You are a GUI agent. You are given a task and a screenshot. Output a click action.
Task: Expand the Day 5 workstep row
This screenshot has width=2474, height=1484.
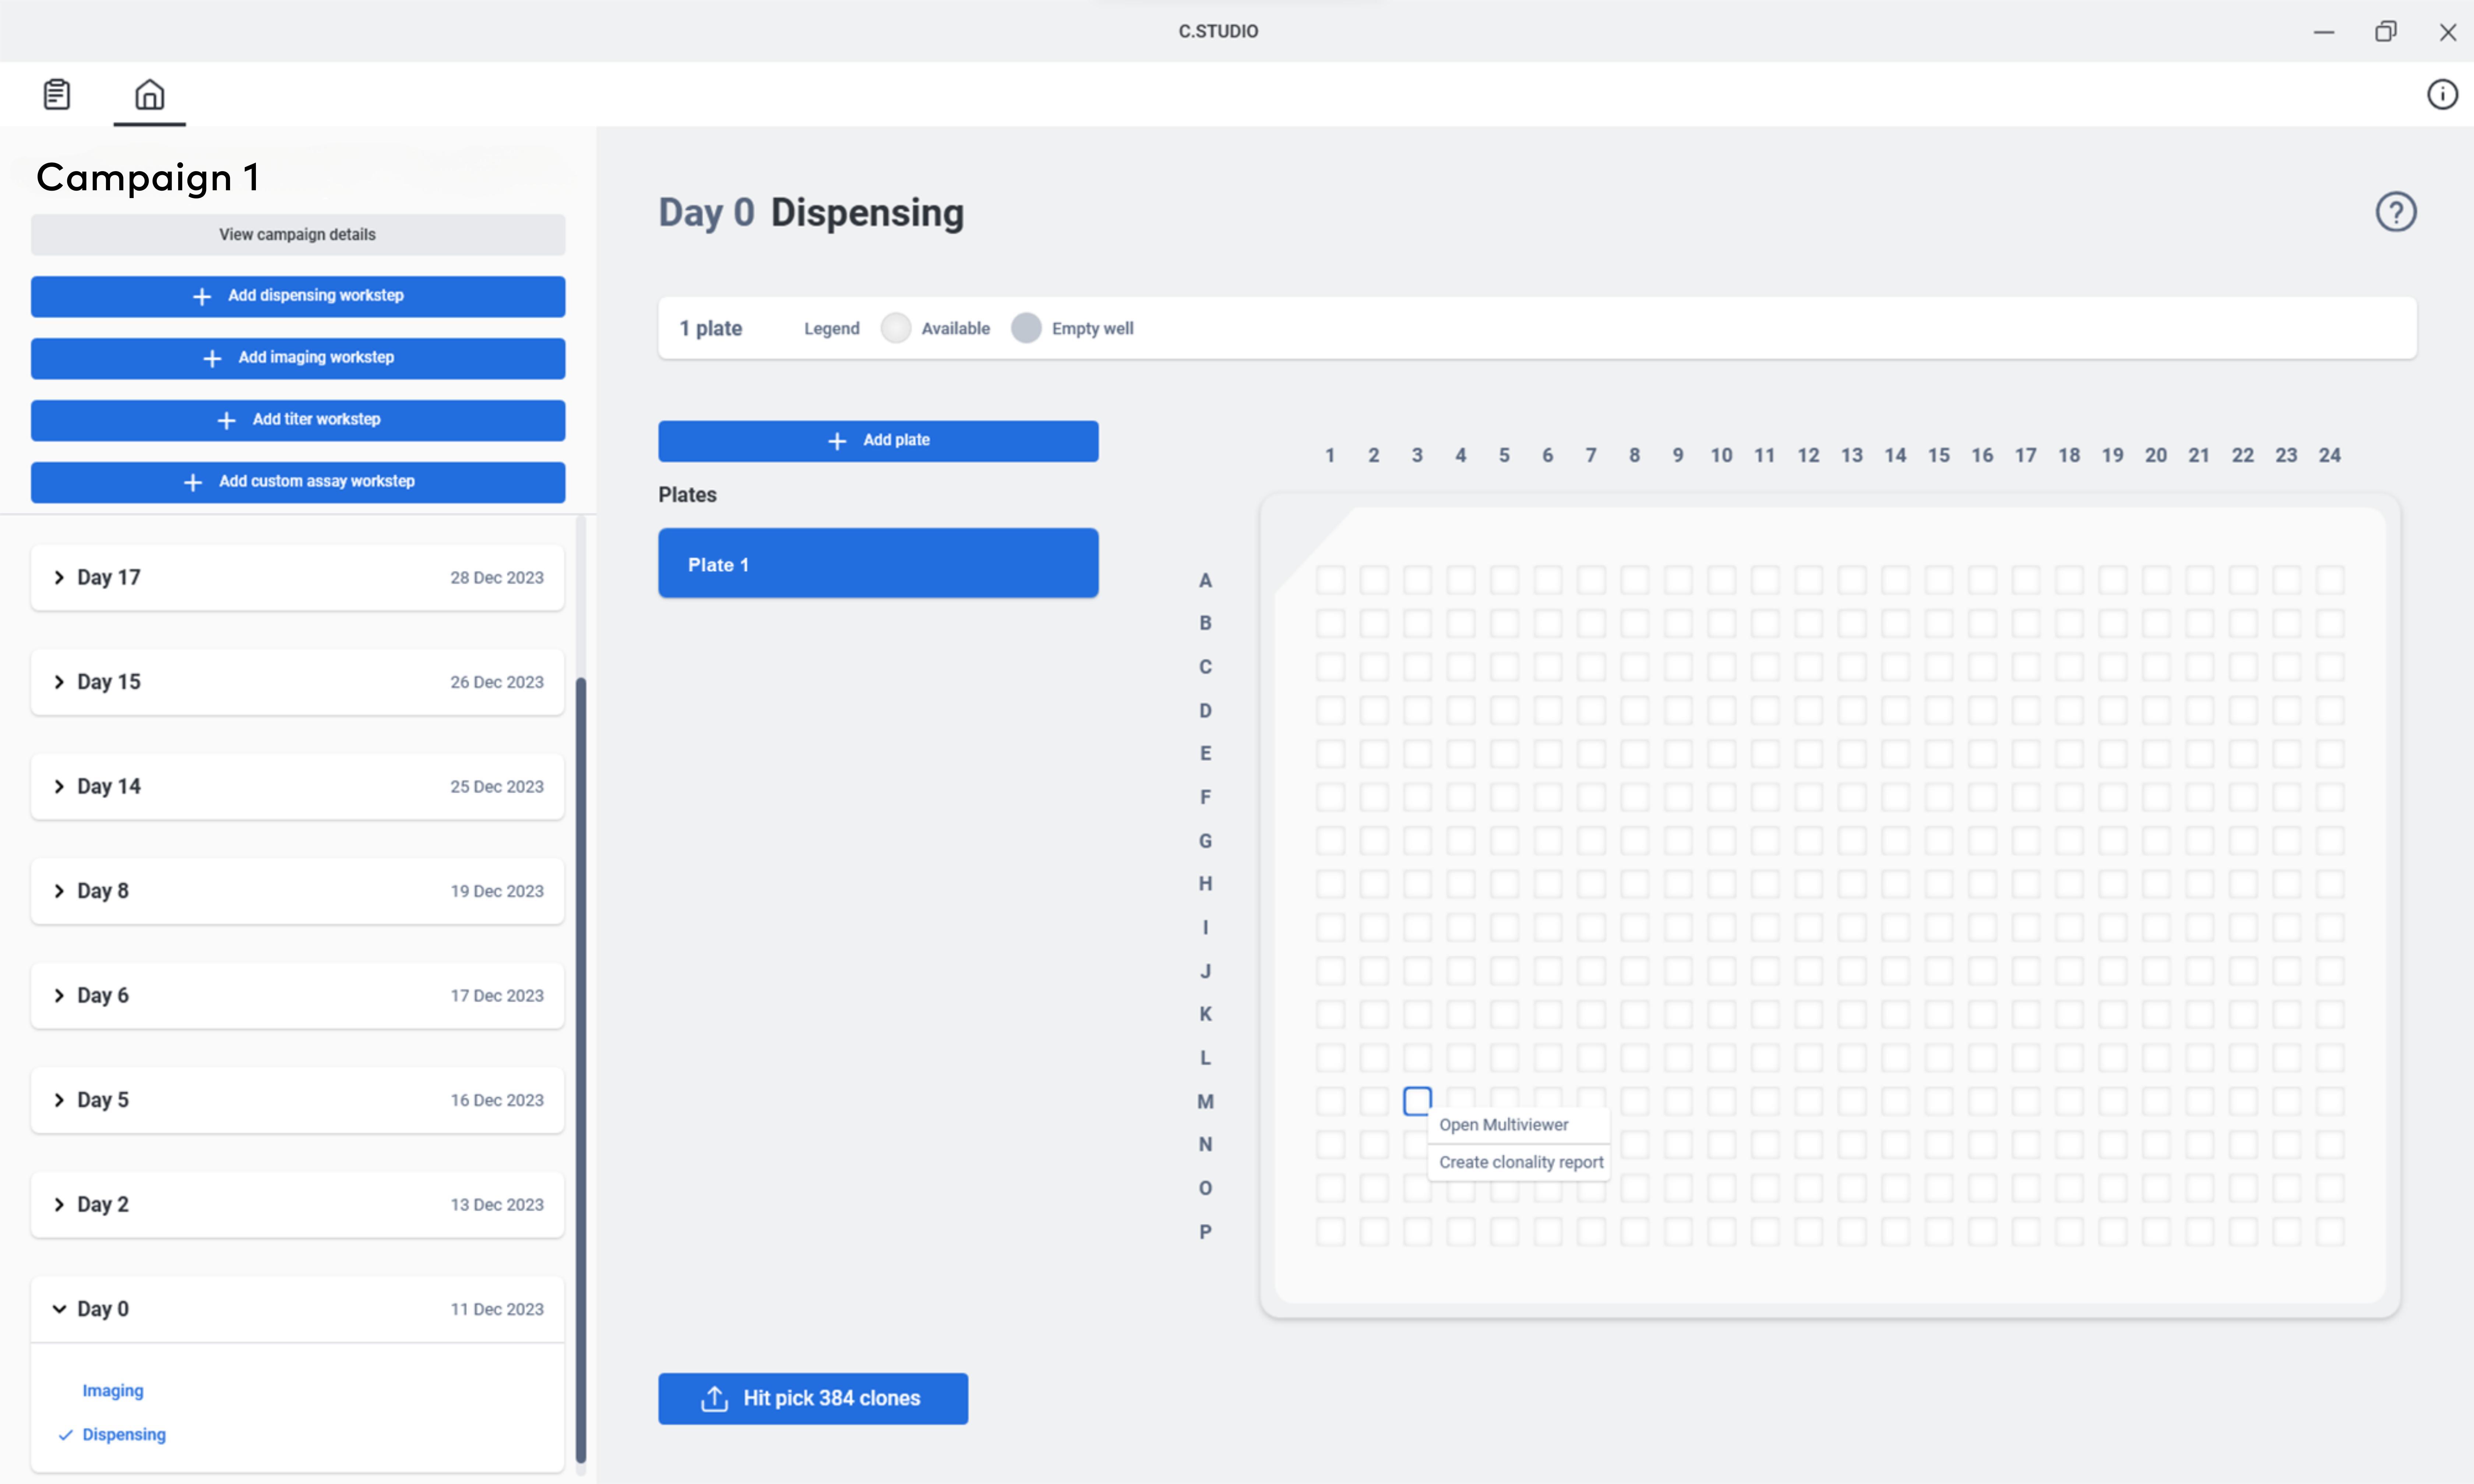(x=297, y=1100)
